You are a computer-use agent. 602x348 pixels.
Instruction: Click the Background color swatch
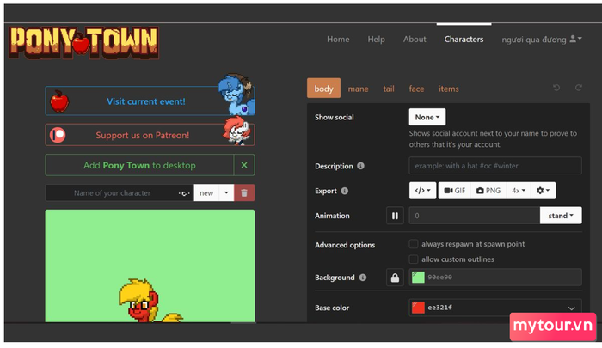[x=418, y=277]
